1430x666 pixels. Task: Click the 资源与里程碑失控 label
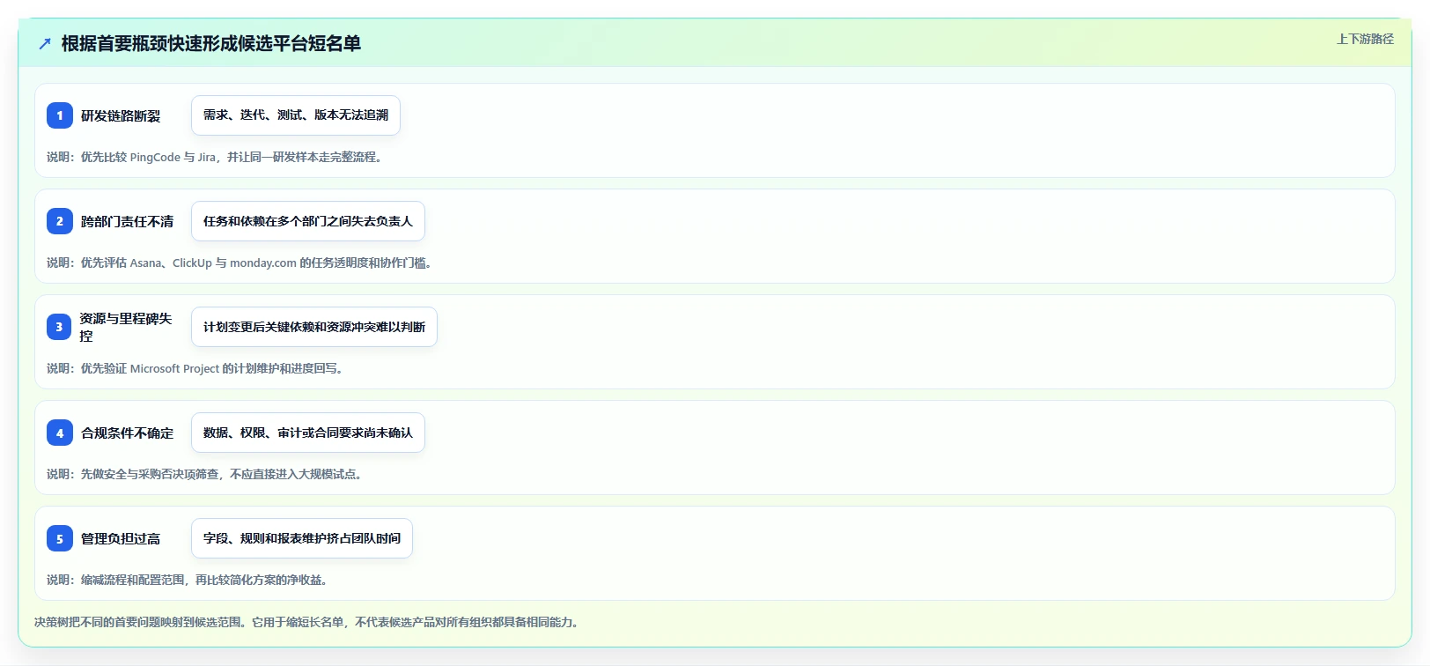pyautogui.click(x=126, y=327)
